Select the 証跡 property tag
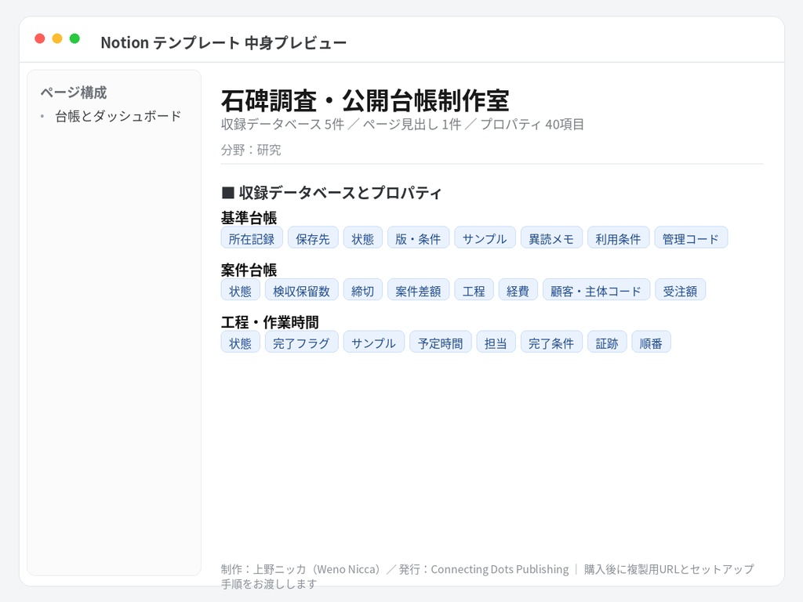The height and width of the screenshot is (602, 803). tap(607, 342)
